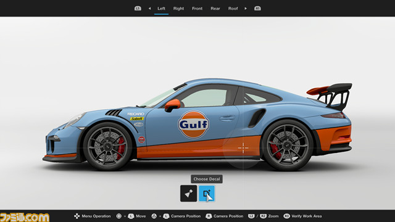Switch to the Right view tab
Screen dimensions: 395x222
click(x=178, y=8)
